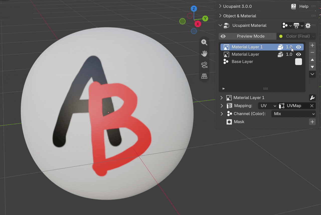Image resolution: width=321 pixels, height=215 pixels.
Task: Select the pan hand viewport icon
Action: pos(204,53)
